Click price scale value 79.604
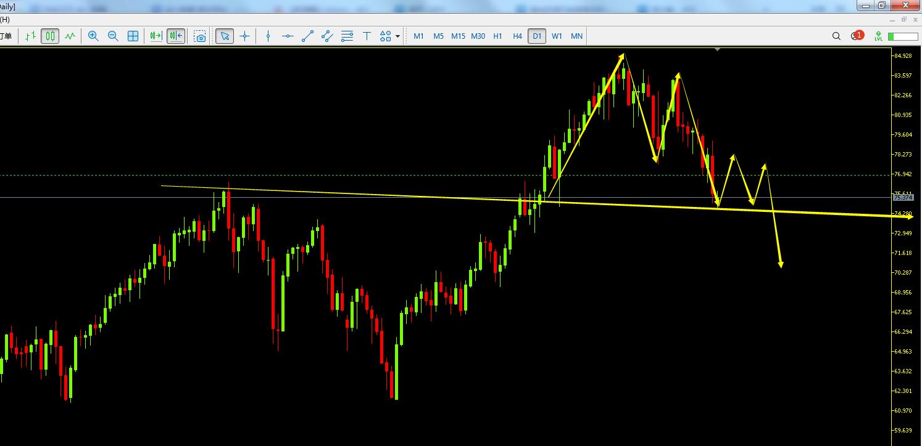The width and height of the screenshot is (922, 446). coord(903,135)
